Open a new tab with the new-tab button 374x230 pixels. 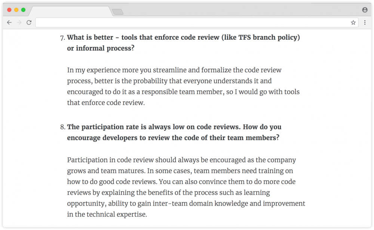click(118, 12)
